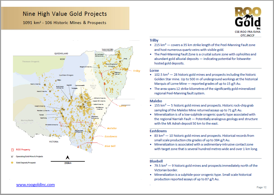Click the 'Marsden 1.2moz Au' mine label
The image size is (274, 195).
coord(43,111)
